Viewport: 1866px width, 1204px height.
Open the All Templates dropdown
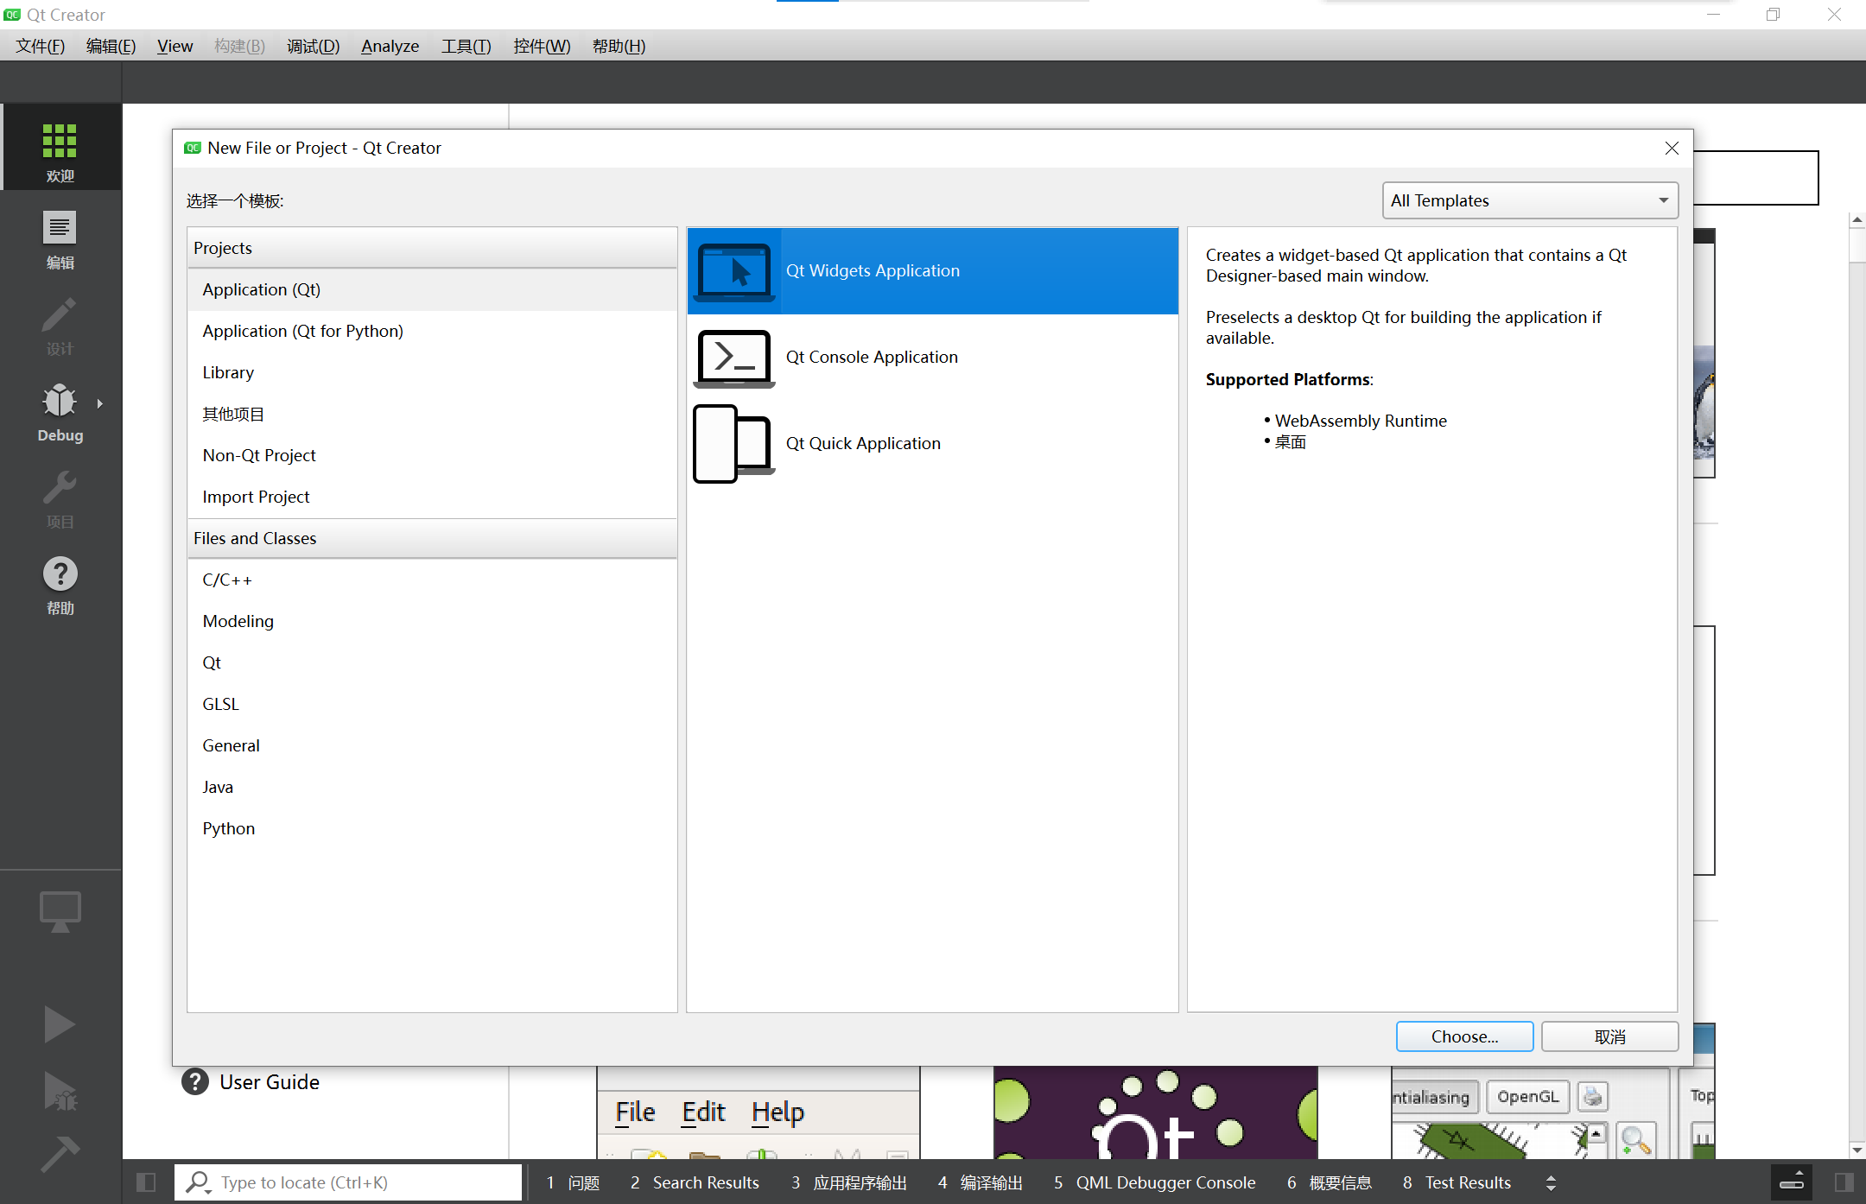click(1530, 200)
